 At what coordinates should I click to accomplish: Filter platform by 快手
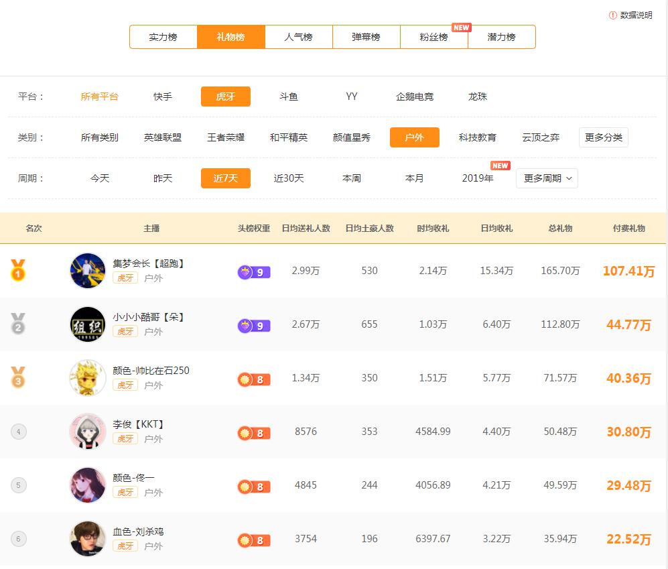coord(163,97)
